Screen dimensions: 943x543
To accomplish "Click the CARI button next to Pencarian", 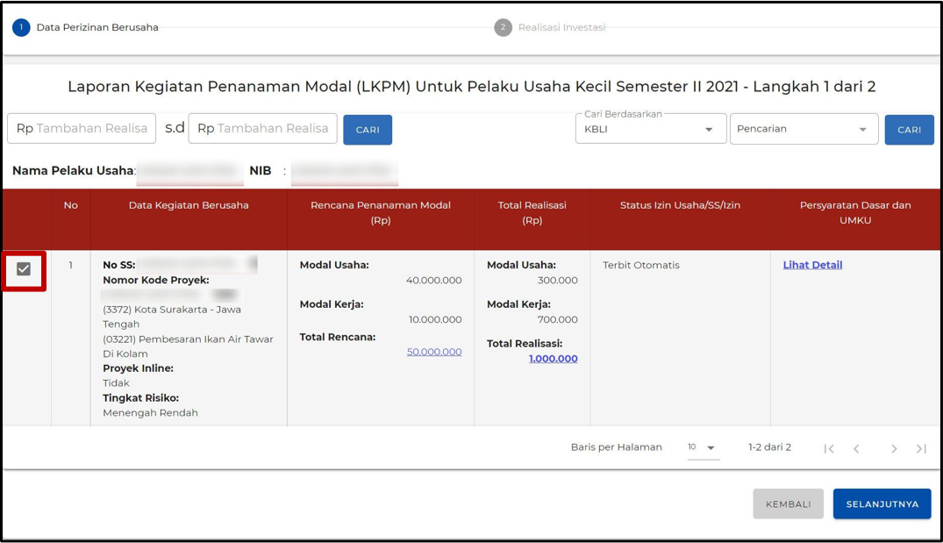I will pos(909,129).
